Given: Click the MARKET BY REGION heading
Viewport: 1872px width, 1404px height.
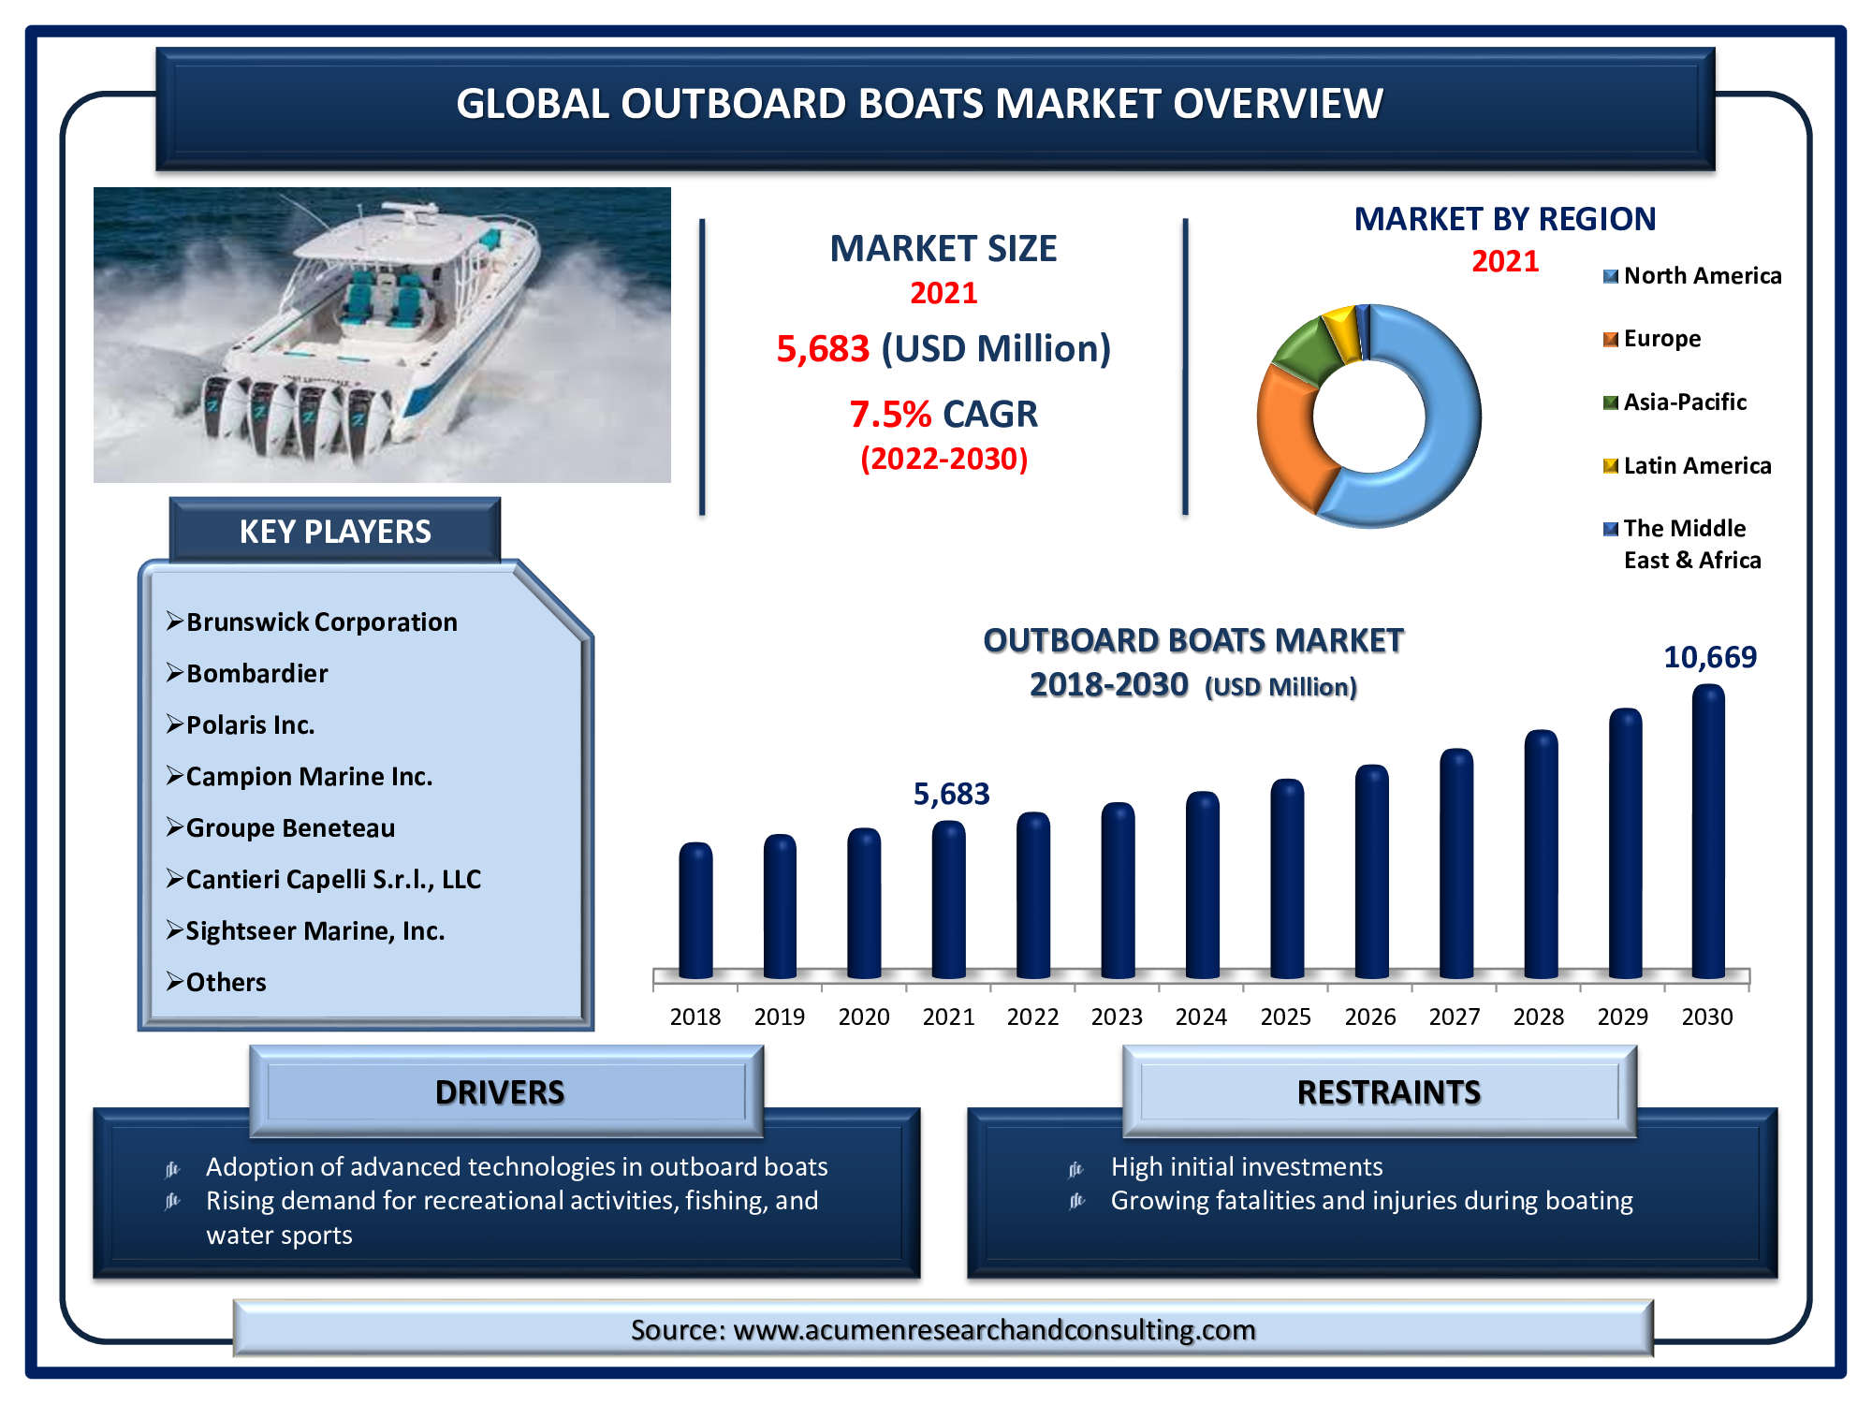Looking at the screenshot, I should pos(1505,218).
